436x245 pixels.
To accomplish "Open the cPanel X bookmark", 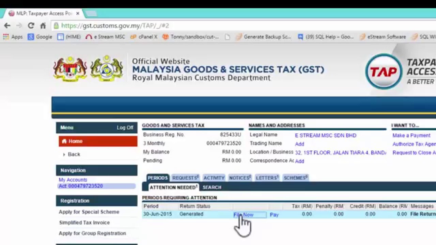I will [x=144, y=37].
